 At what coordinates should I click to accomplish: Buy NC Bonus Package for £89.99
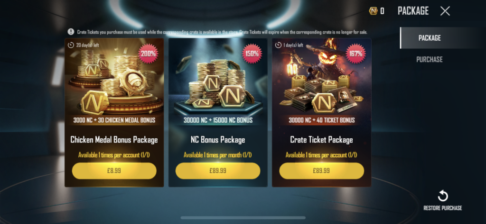pos(218,171)
